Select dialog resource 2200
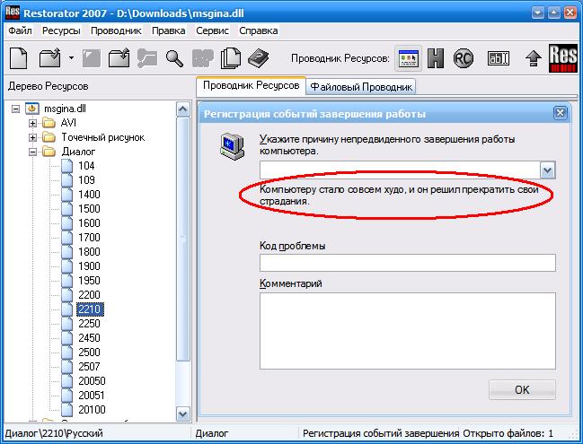This screenshot has height=444, width=583. point(89,295)
